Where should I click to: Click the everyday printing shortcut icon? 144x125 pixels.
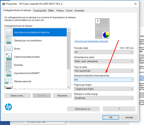coord(9,40)
